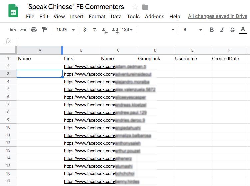Select column E header
250x186 pixels.
tap(192, 50)
